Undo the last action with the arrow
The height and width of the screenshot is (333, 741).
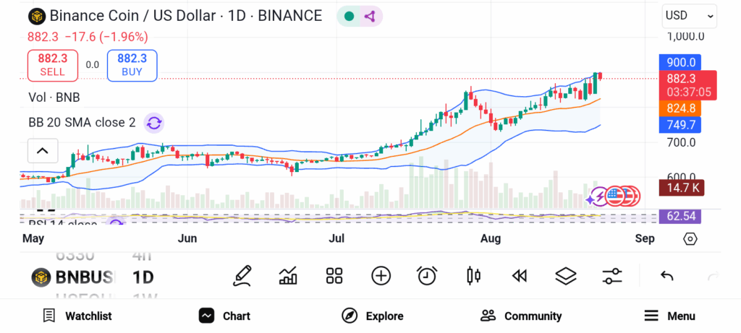click(667, 276)
